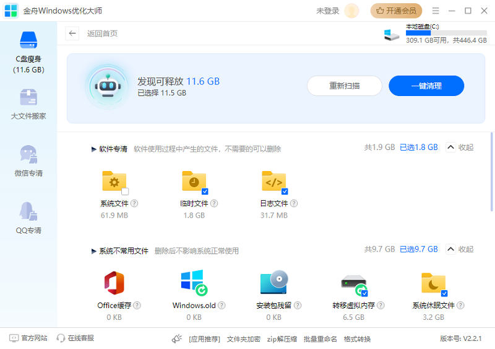Click the 重新扫描 rescan button

pos(345,86)
